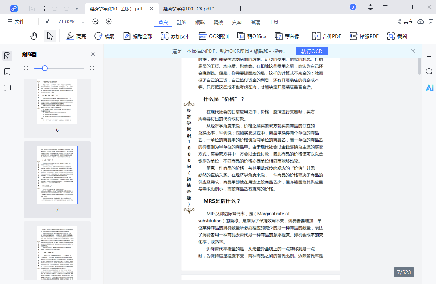Select the page 7 thumbnail
Screen dimensions: 436x284
(x=57, y=175)
